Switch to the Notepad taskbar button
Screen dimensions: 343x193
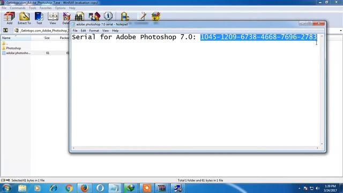point(115,188)
